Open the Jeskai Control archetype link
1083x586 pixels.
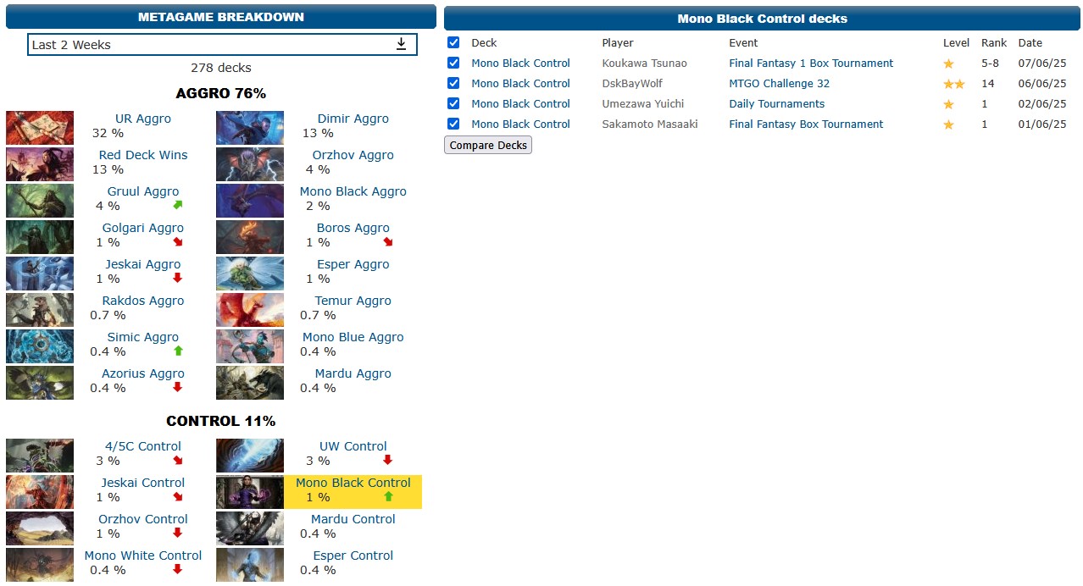coord(143,483)
